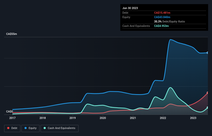Click the teal Cash legend dot
The height and width of the screenshot is (136, 212).
(x=45, y=128)
